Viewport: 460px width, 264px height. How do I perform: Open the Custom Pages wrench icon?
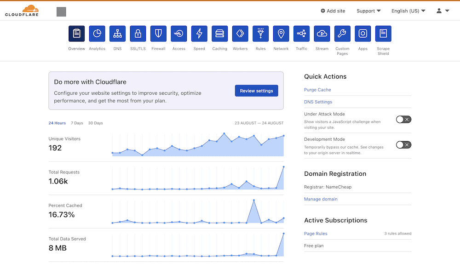(342, 34)
